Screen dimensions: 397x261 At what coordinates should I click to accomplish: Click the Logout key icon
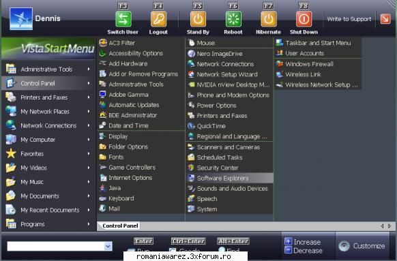158,19
